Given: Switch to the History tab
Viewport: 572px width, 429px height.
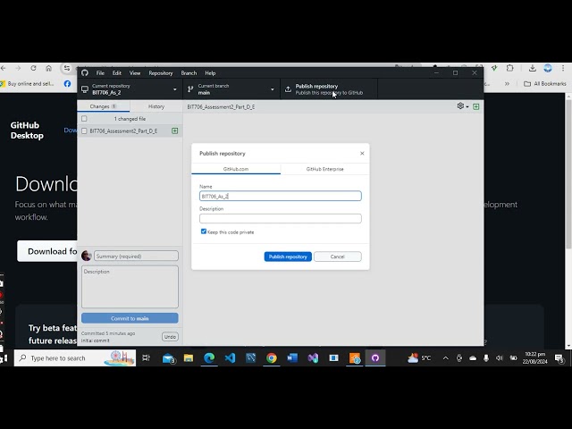Looking at the screenshot, I should click(156, 106).
